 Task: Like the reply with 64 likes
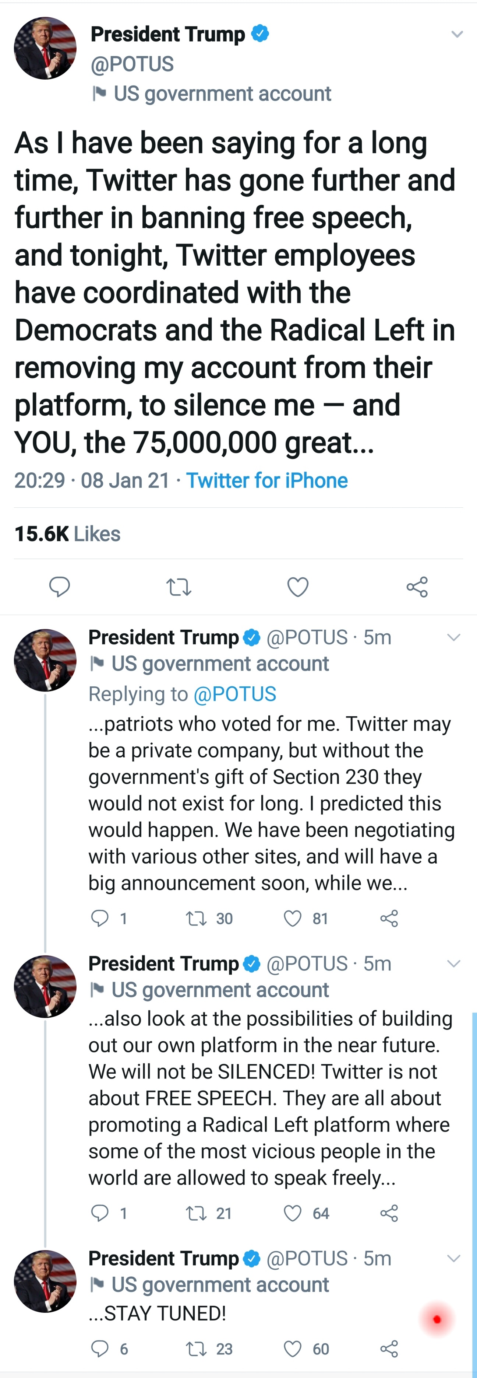click(292, 1213)
